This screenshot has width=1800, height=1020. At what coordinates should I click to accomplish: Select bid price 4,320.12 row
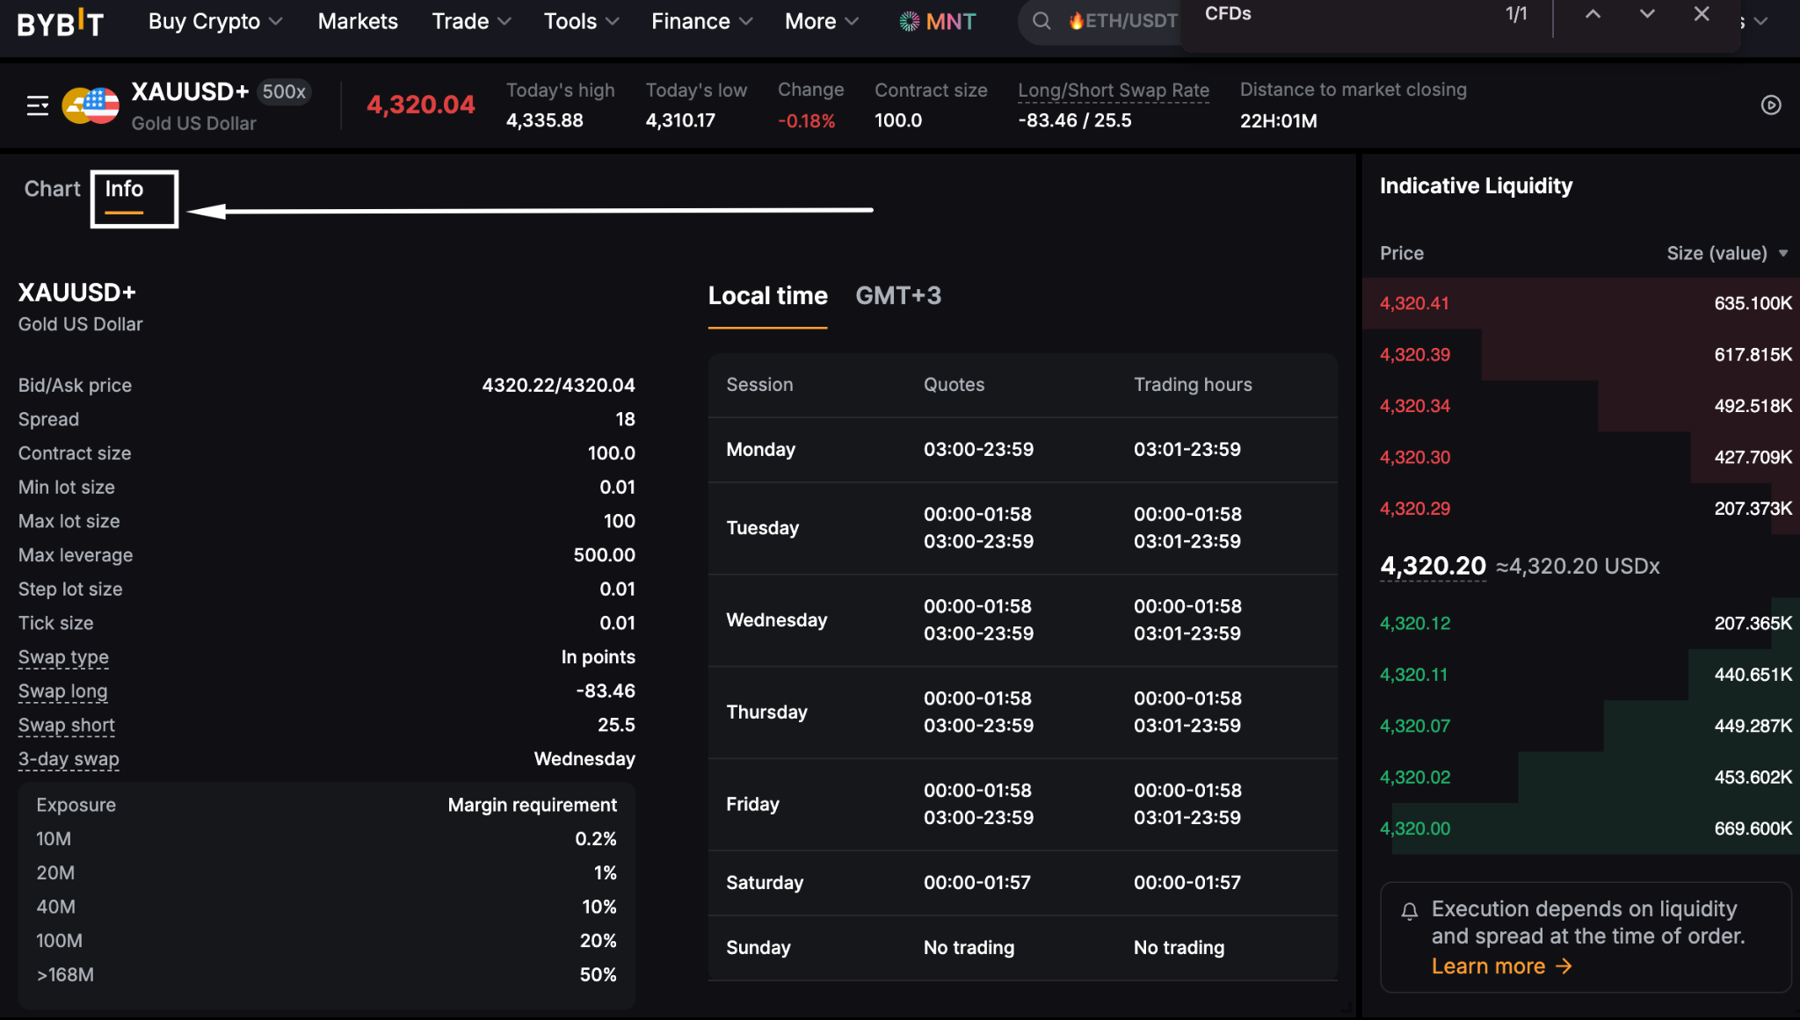(1581, 624)
